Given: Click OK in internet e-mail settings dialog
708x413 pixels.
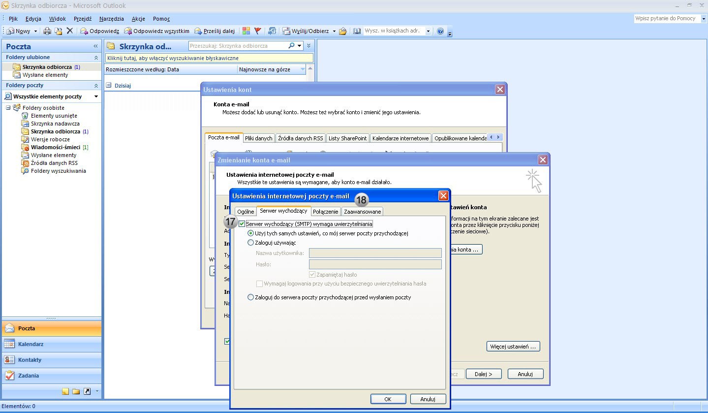Looking at the screenshot, I should pos(388,399).
